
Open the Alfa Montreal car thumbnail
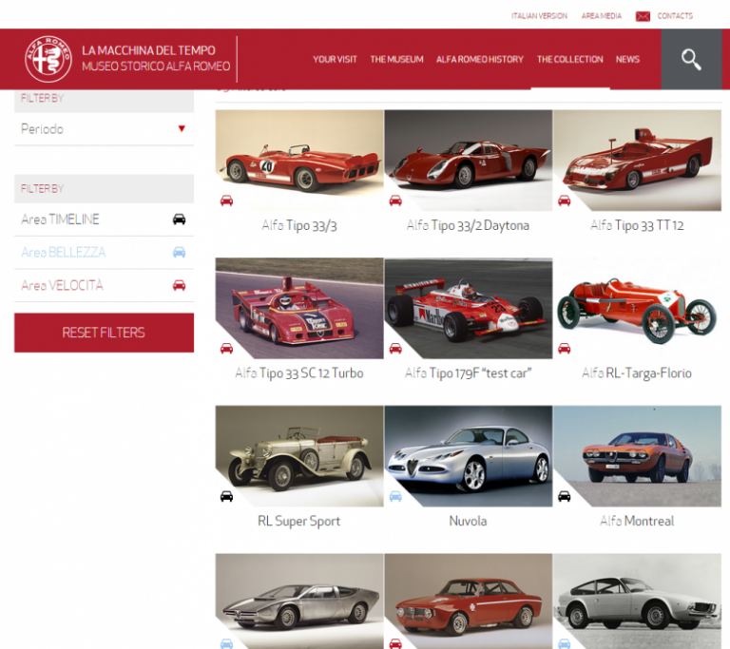tap(637, 456)
